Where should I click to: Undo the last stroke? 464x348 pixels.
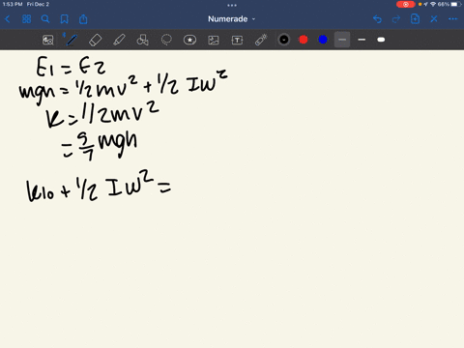point(377,19)
